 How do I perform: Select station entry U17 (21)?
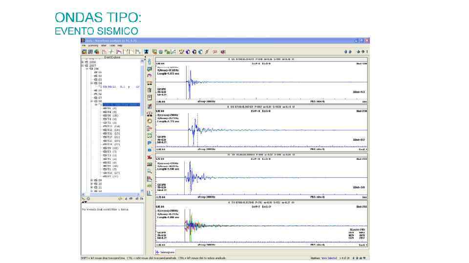click(x=111, y=137)
